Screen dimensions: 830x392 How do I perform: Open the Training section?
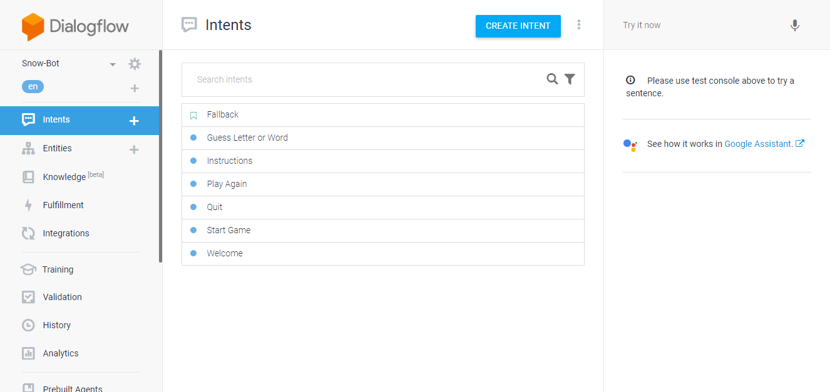[58, 269]
